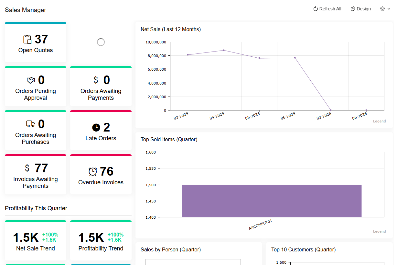Click the 03-2025 data point on Net Sale line
Image resolution: width=397 pixels, height=265 pixels.
[188, 55]
